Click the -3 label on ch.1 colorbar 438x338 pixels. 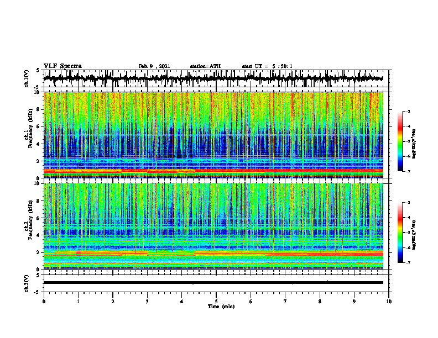pos(408,111)
